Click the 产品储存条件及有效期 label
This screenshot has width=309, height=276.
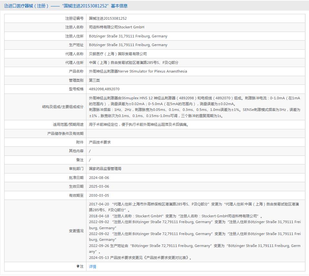(65, 133)
